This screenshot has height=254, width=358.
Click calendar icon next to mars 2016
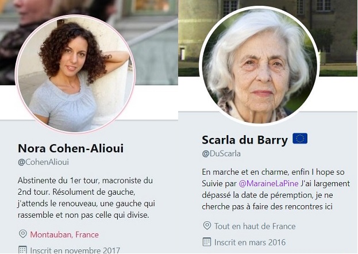pyautogui.click(x=207, y=242)
